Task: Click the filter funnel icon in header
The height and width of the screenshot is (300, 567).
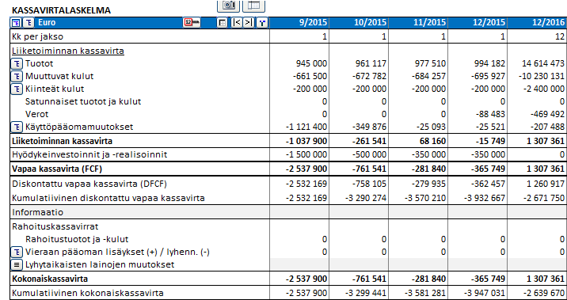Action: (x=262, y=23)
